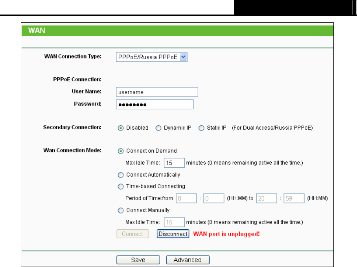Click the 'Period of Time:from' label
The width and height of the screenshot is (357, 267).
click(x=149, y=198)
